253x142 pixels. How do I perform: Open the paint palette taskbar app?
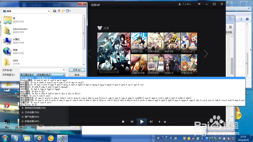pyautogui.click(x=51, y=138)
